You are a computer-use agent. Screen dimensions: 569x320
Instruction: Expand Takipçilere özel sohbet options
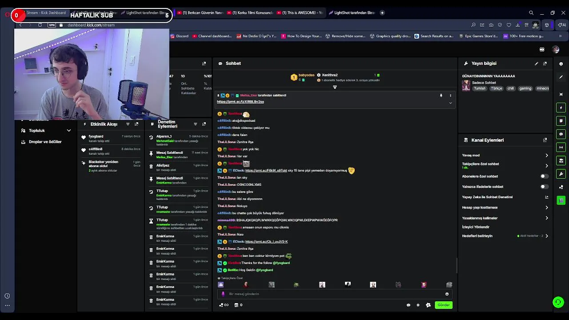tap(547, 166)
